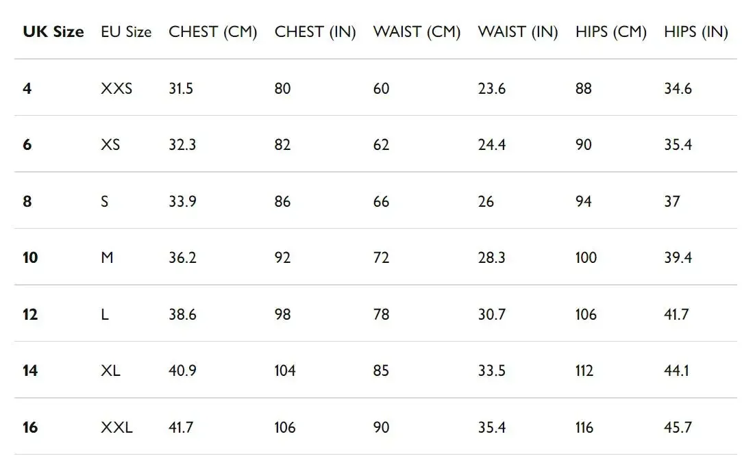
Task: Select waist value 78 in L row
Action: point(381,315)
